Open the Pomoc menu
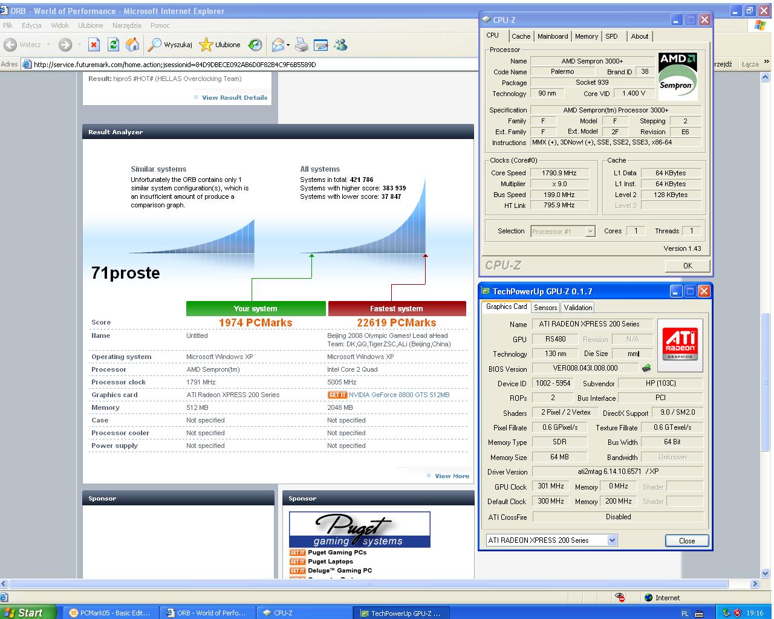 [160, 25]
